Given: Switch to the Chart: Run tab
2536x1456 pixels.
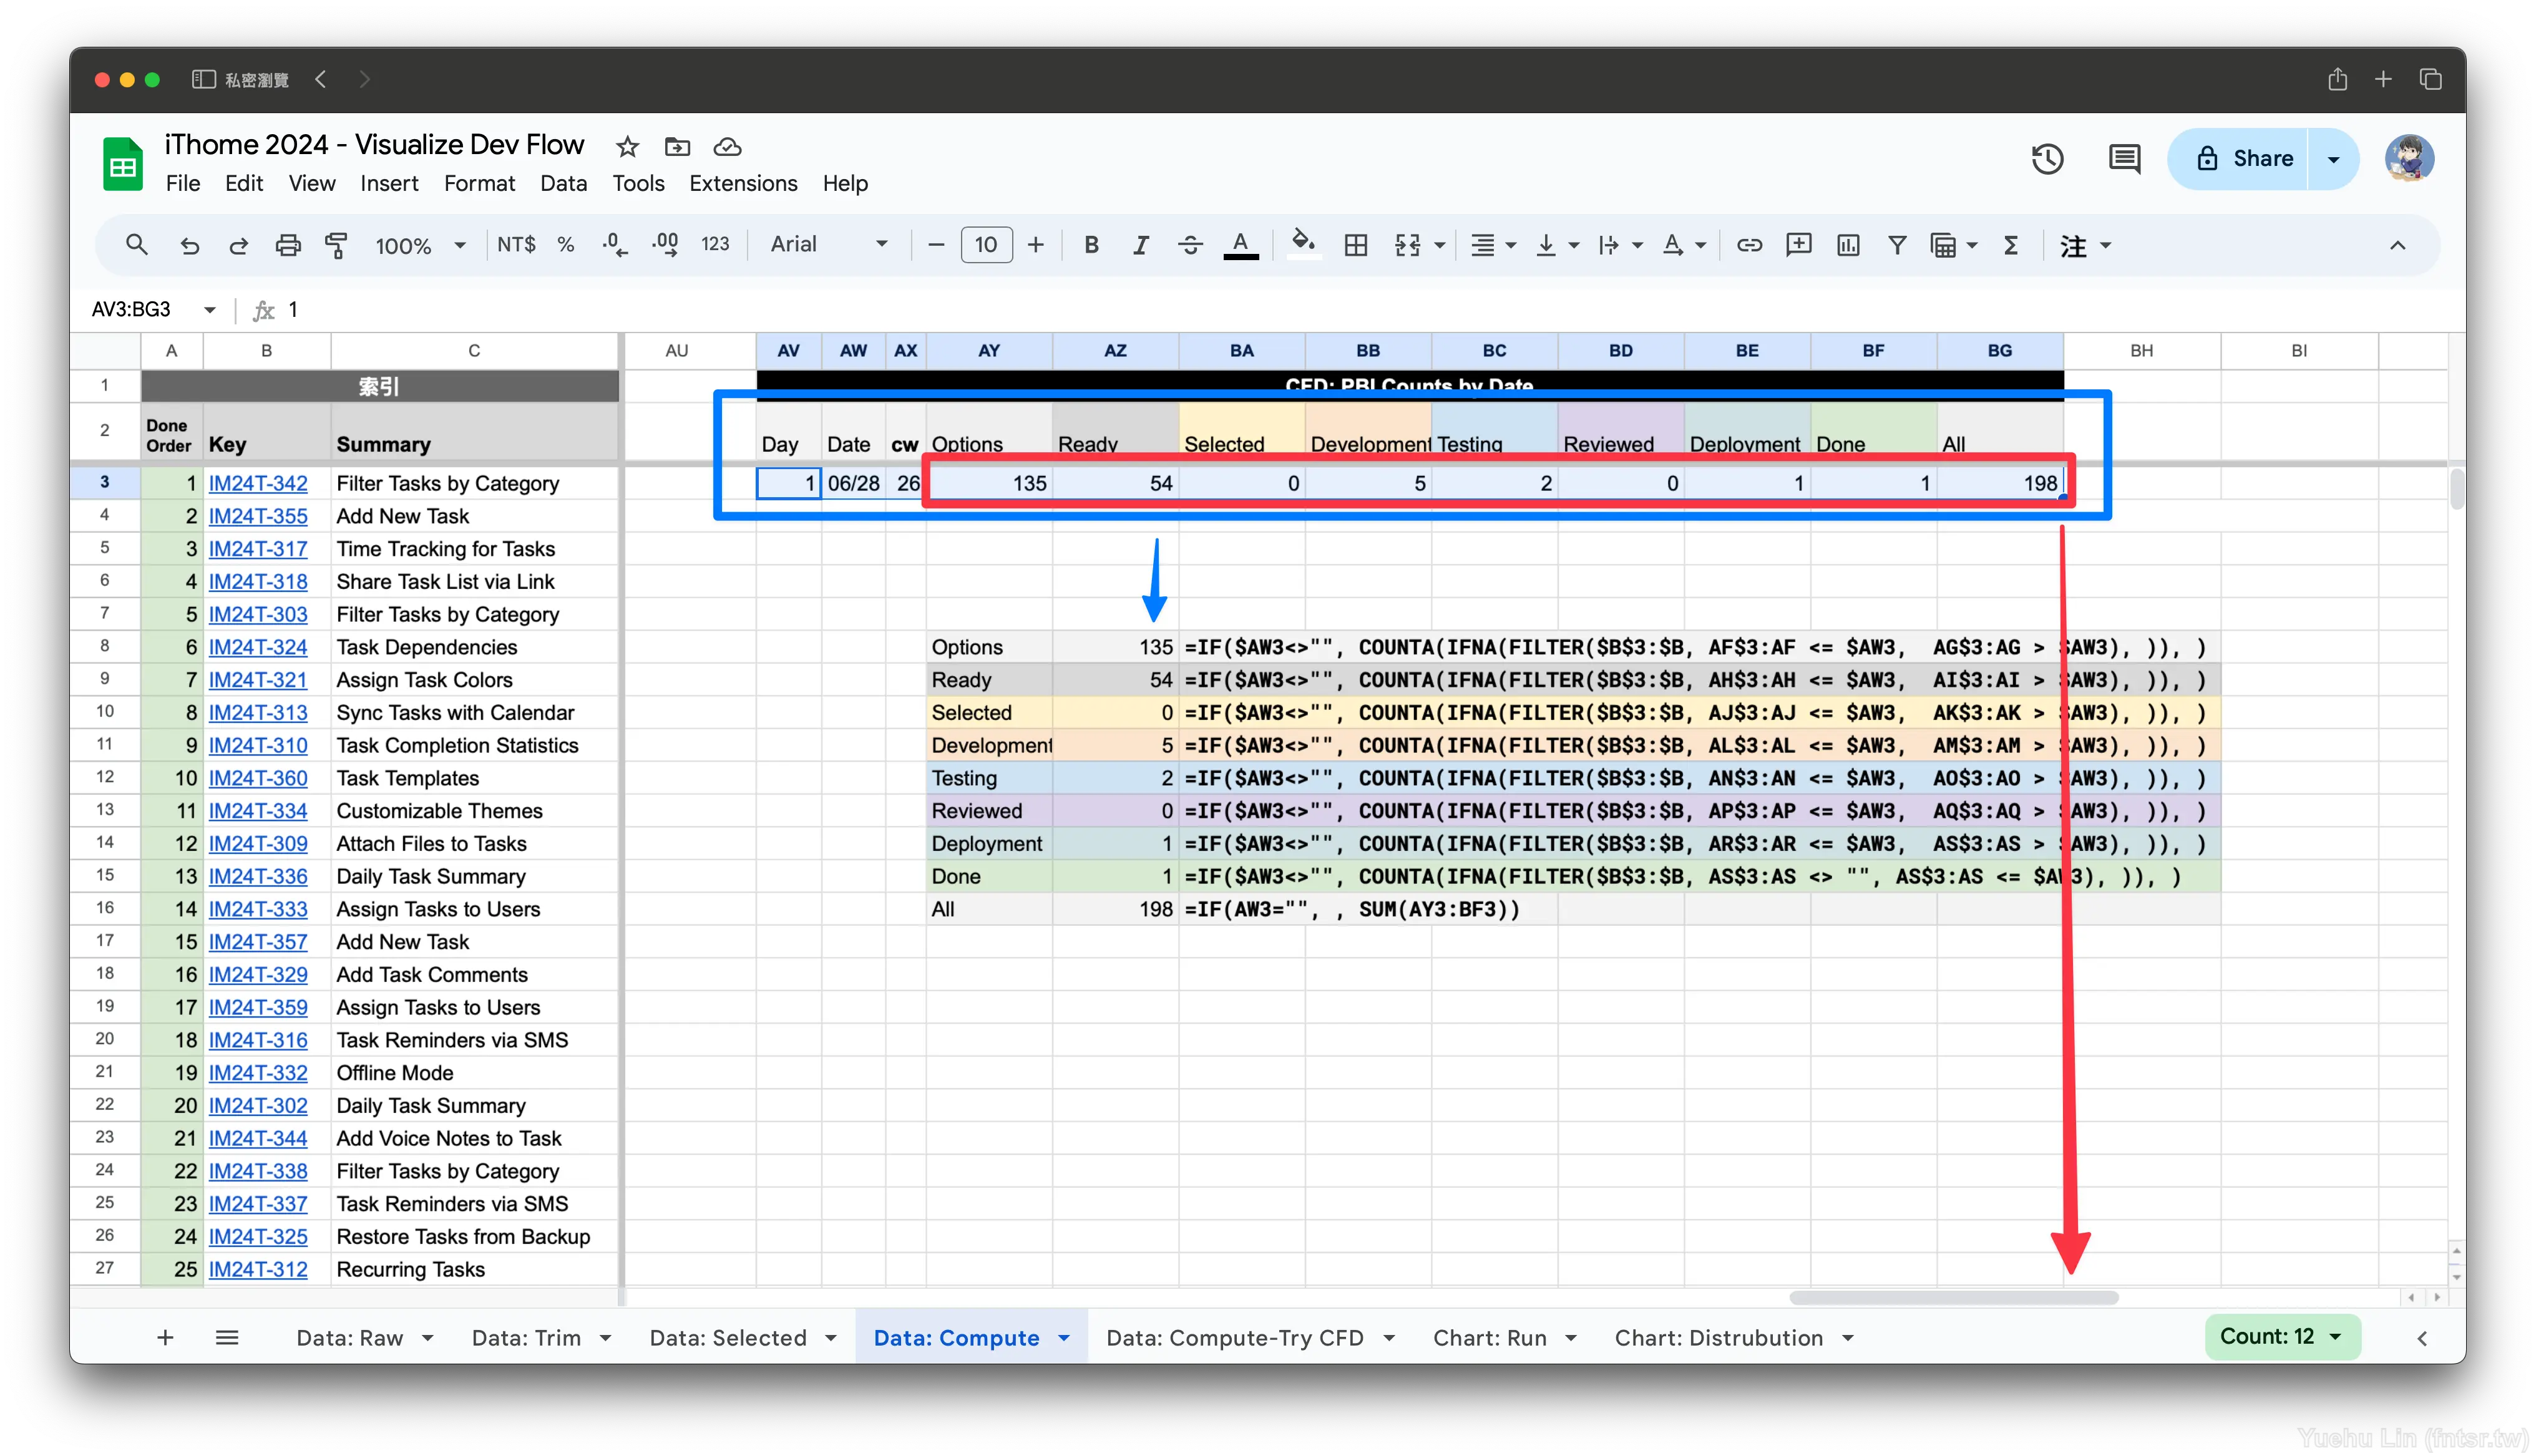Looking at the screenshot, I should click(1489, 1337).
